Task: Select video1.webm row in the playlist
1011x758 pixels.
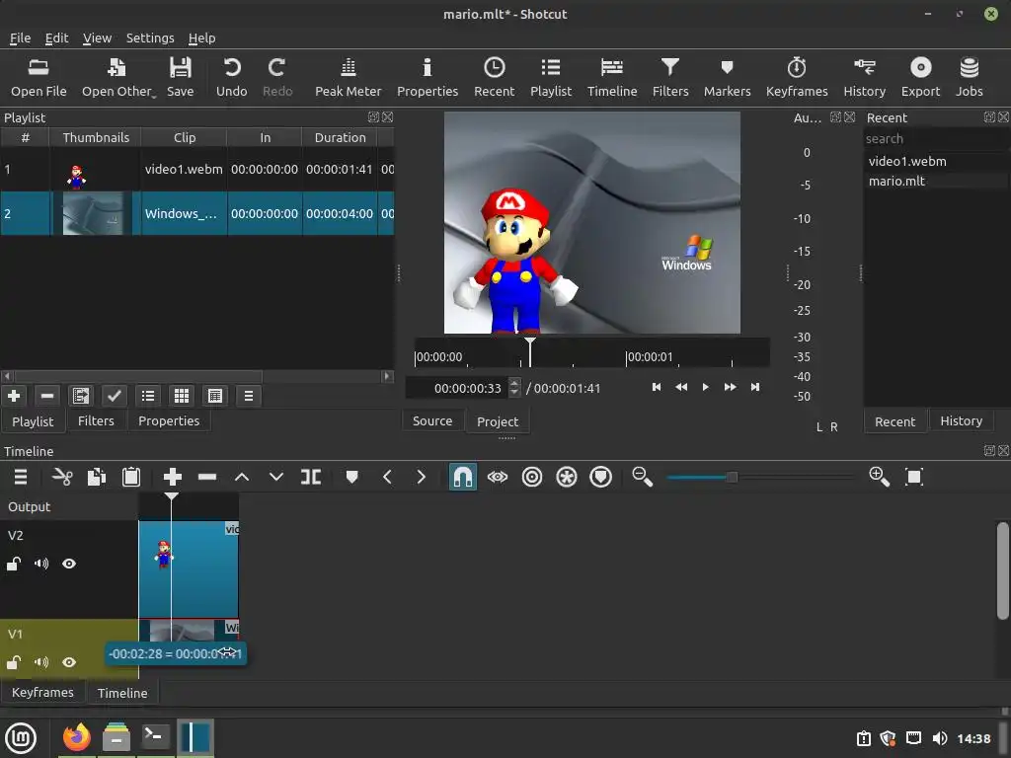Action: (197, 170)
